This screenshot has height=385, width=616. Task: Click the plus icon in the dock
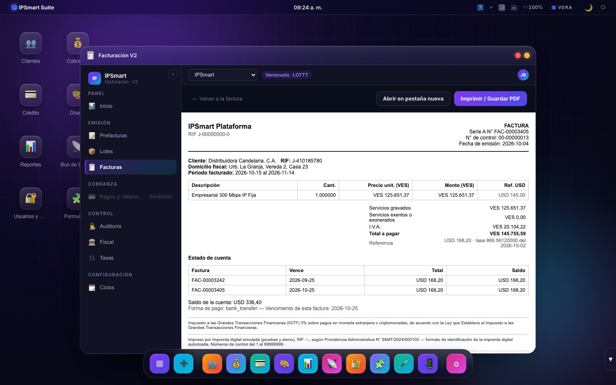184,364
